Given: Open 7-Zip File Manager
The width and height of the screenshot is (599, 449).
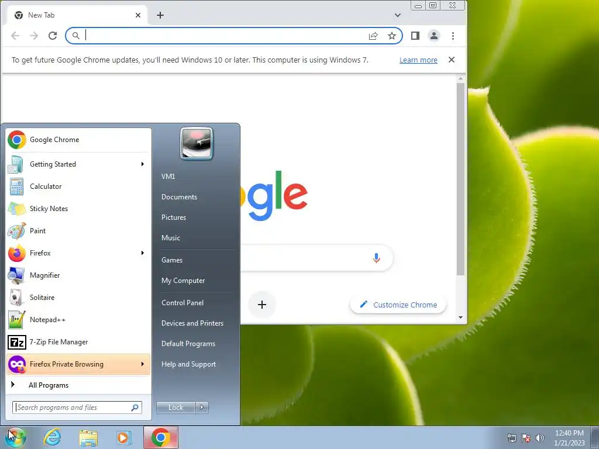Looking at the screenshot, I should point(78,341).
